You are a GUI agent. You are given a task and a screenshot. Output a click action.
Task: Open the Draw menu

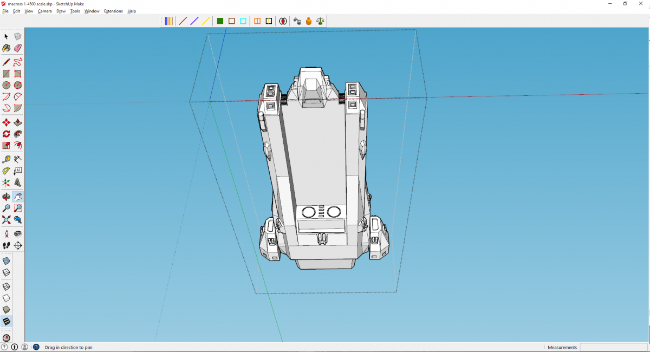click(x=61, y=11)
